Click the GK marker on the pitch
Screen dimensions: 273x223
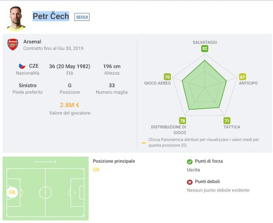pyautogui.click(x=12, y=192)
